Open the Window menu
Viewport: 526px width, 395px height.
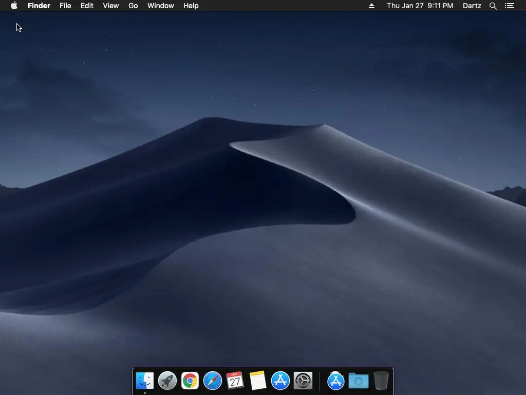click(x=161, y=6)
